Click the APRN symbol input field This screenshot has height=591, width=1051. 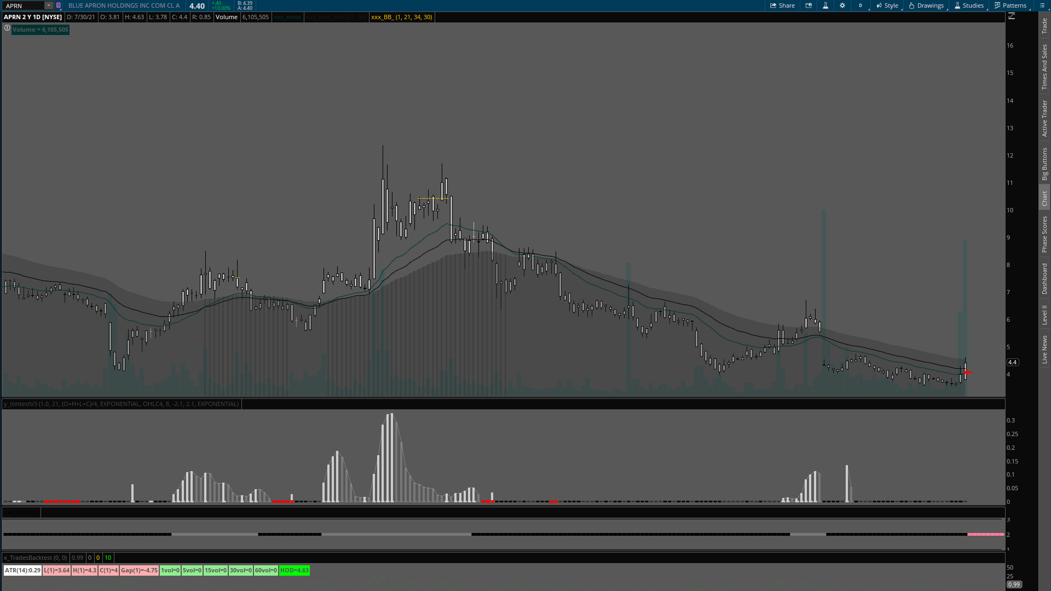coord(23,5)
